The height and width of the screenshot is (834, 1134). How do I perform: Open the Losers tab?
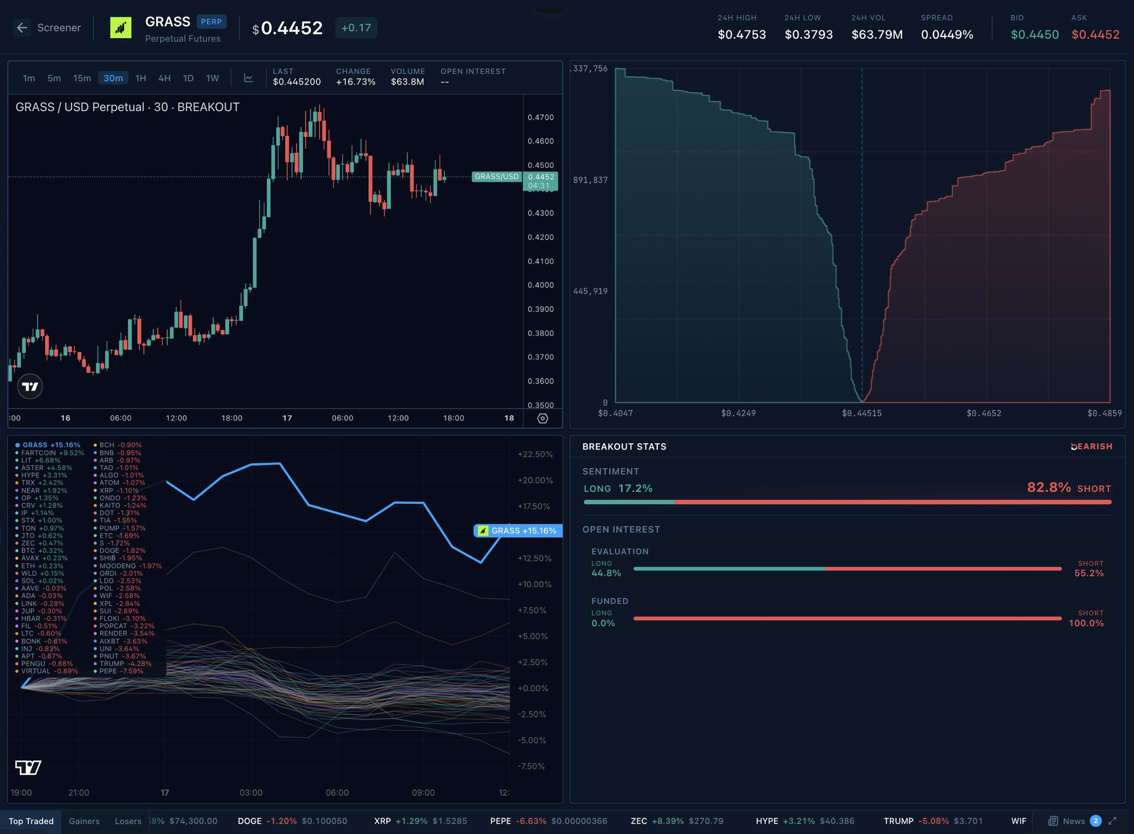[128, 821]
